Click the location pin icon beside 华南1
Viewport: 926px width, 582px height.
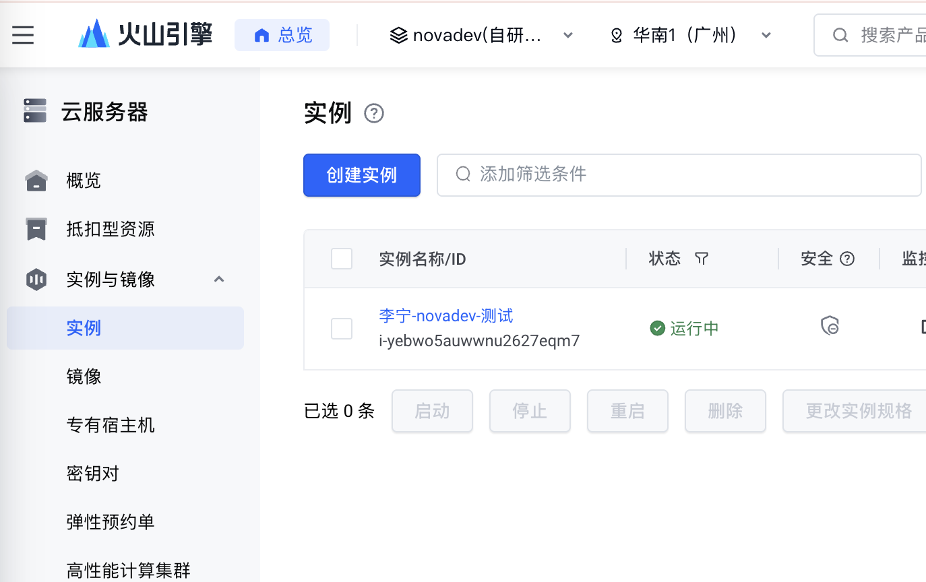[x=616, y=36]
